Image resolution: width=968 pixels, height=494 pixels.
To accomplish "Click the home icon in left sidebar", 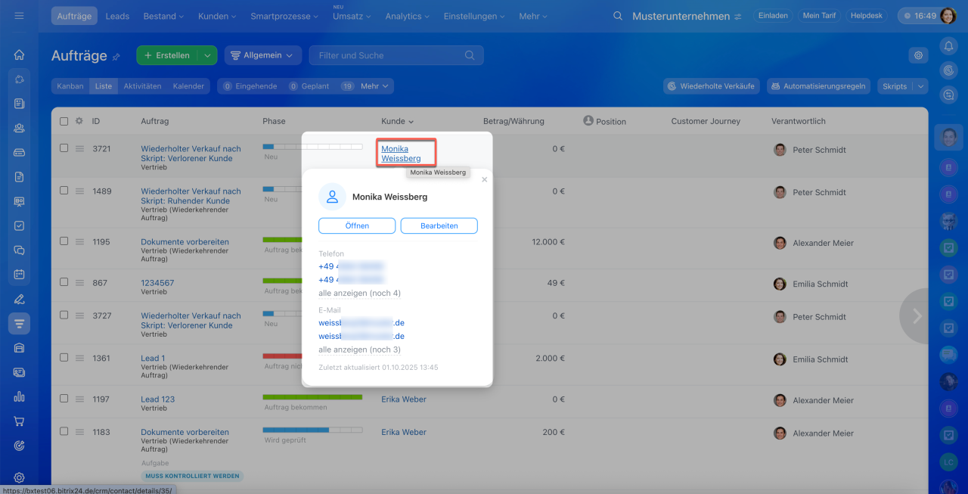I will [x=19, y=54].
